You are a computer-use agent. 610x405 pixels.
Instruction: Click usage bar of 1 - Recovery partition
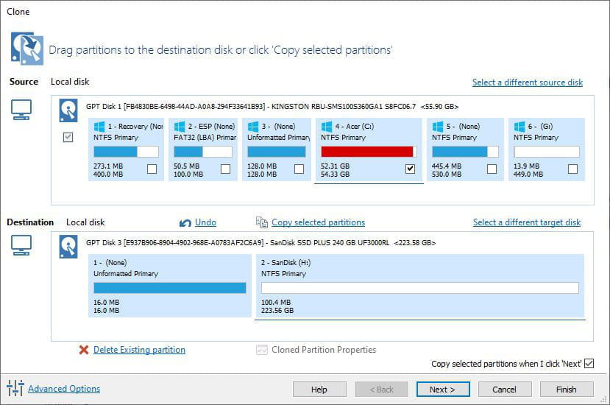click(126, 152)
